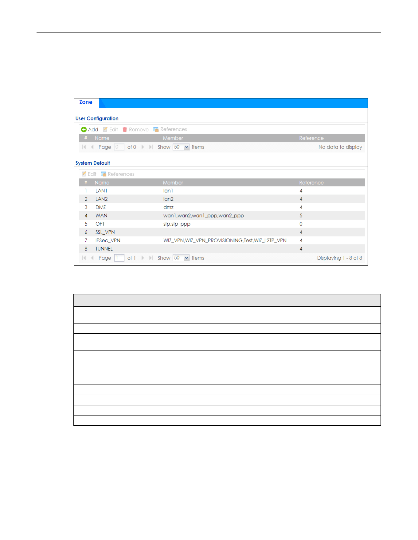Sort by Reference column in User Configuration
Viewport: 418px width, 540px height.
click(311, 138)
